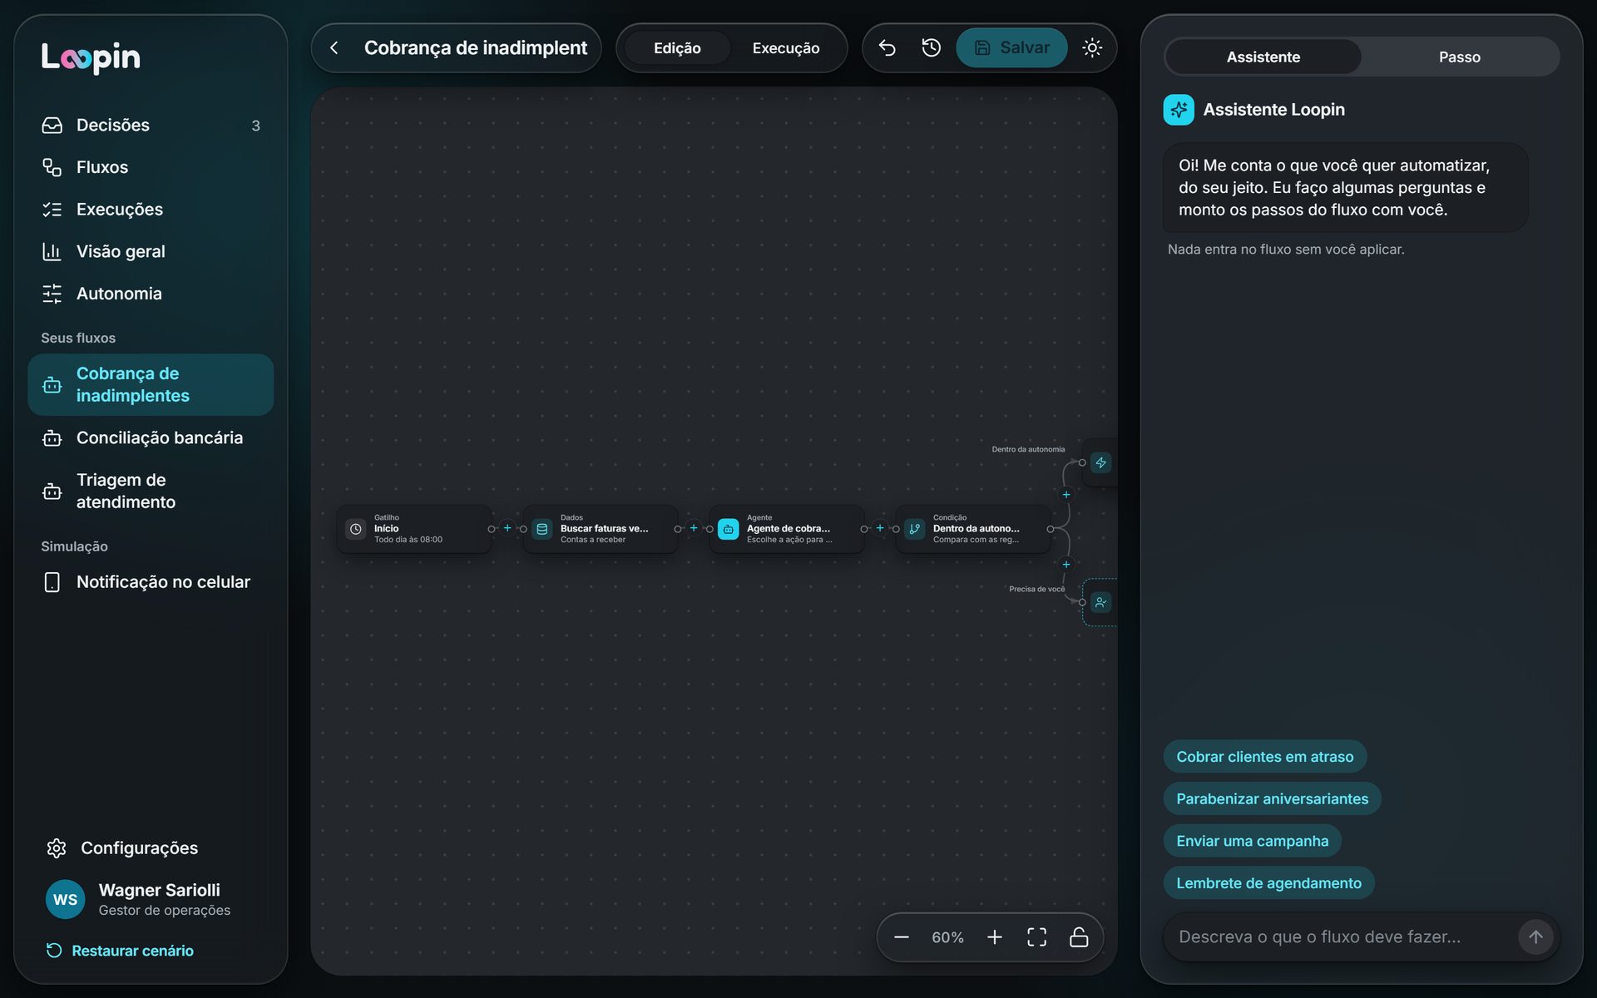
Task: Go to Execuções list
Action: tap(151, 210)
